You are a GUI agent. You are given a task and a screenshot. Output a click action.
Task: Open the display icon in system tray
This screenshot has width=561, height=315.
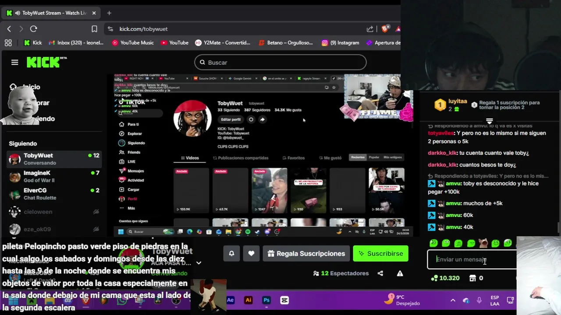coord(511,300)
